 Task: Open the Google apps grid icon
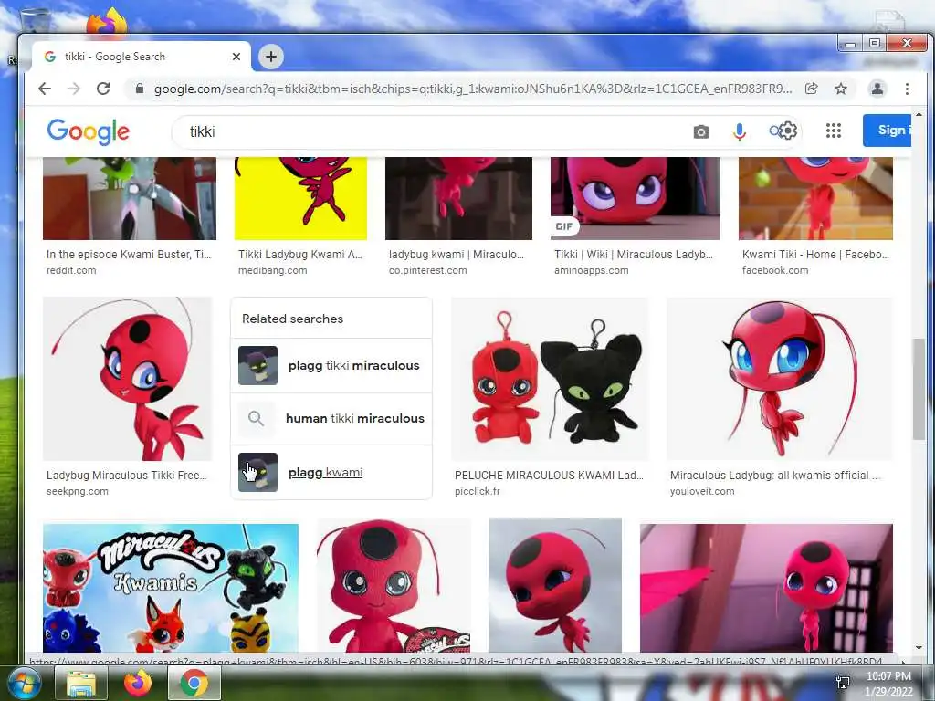tap(834, 131)
